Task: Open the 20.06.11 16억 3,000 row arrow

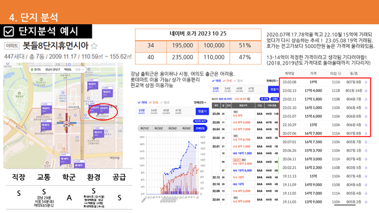Action: click(366, 159)
